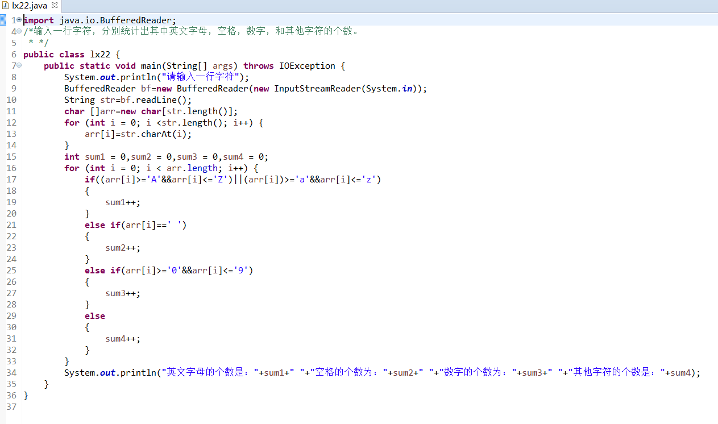
Task: Click 'sum4++;' on line 31
Action: [123, 339]
